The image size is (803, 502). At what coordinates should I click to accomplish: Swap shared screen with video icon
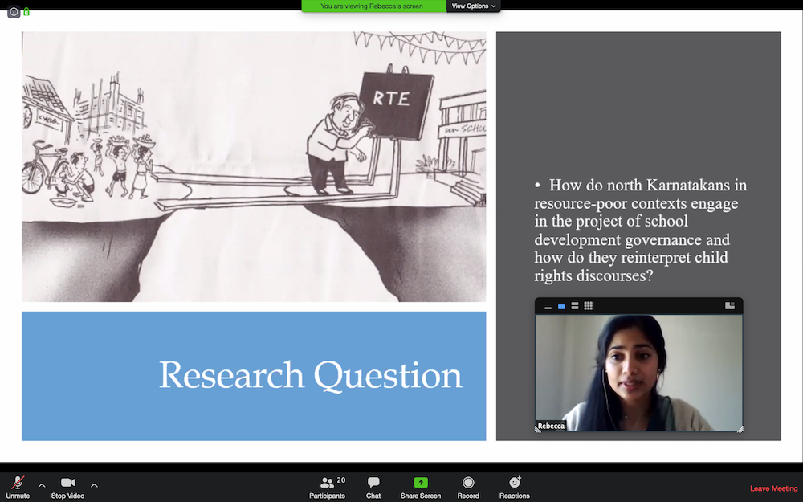click(x=730, y=306)
